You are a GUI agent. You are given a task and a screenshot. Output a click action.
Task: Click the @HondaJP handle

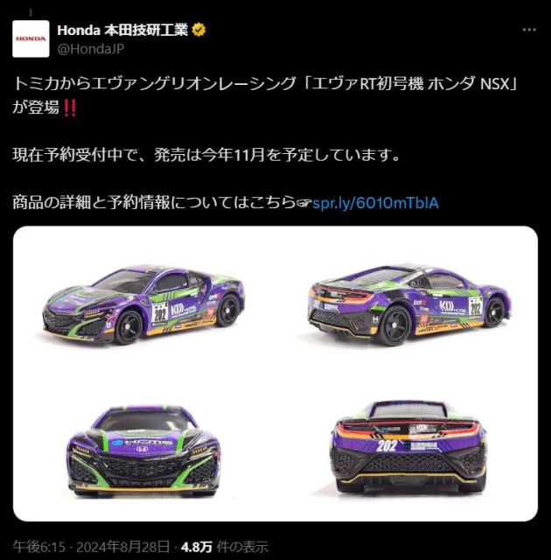[91, 49]
